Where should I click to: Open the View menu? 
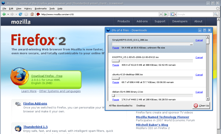click(19, 8)
